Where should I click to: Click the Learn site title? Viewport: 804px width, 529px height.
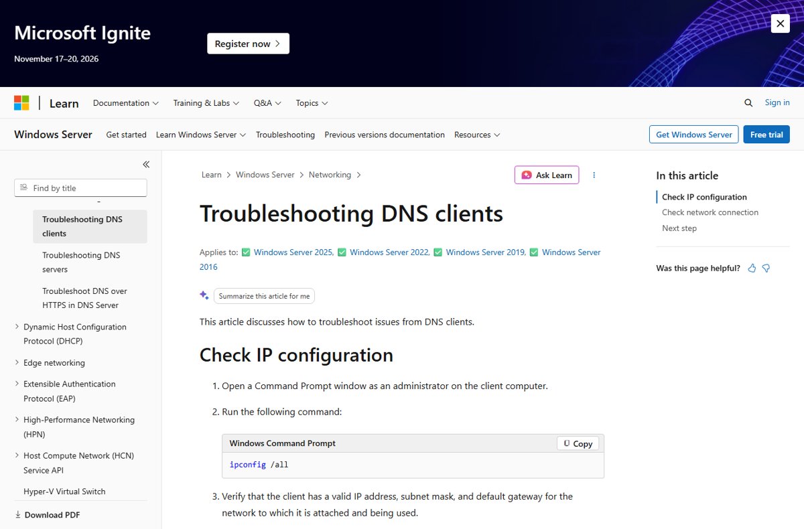[64, 103]
